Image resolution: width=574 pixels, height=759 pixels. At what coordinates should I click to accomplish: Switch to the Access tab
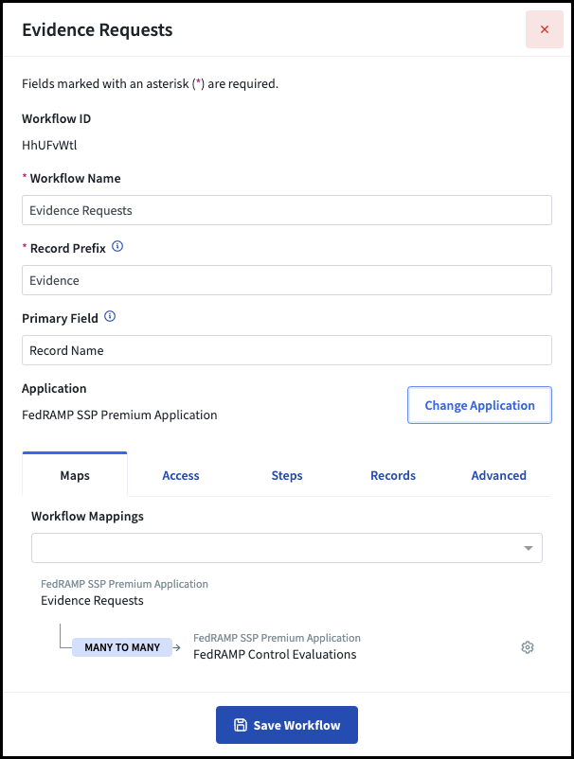(181, 475)
